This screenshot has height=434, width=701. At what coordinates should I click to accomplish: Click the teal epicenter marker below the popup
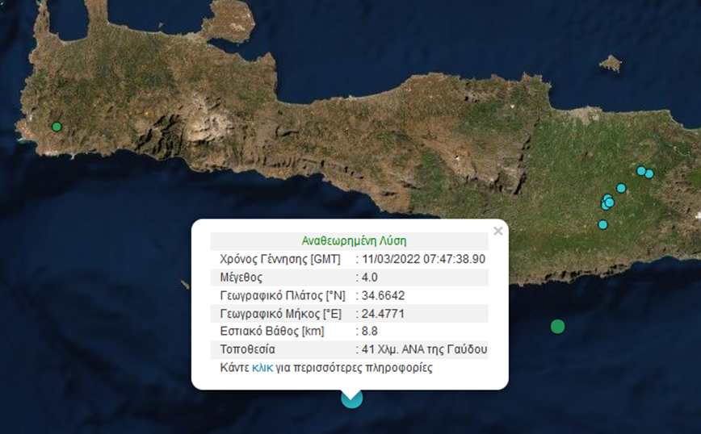[352, 397]
